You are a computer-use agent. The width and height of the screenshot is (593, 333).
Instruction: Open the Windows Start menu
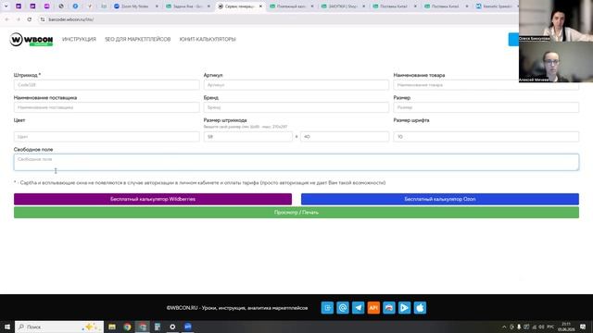7,327
